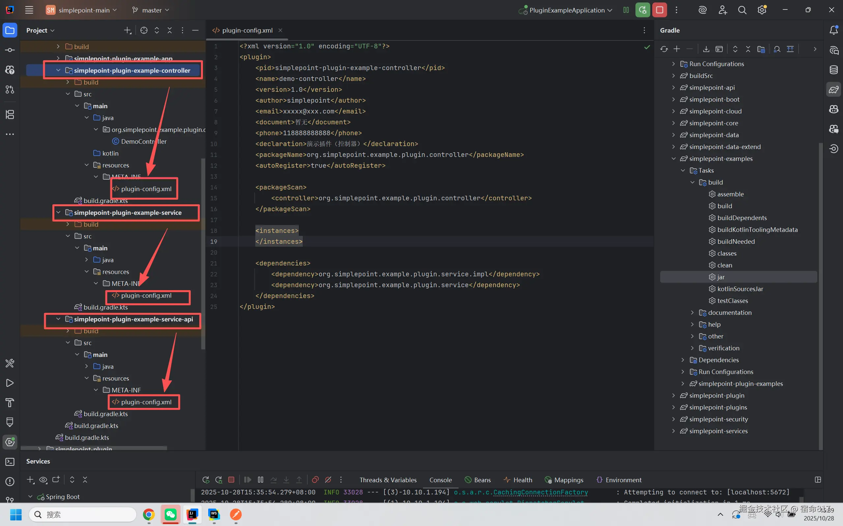Run the jar Gradle task

(720, 277)
